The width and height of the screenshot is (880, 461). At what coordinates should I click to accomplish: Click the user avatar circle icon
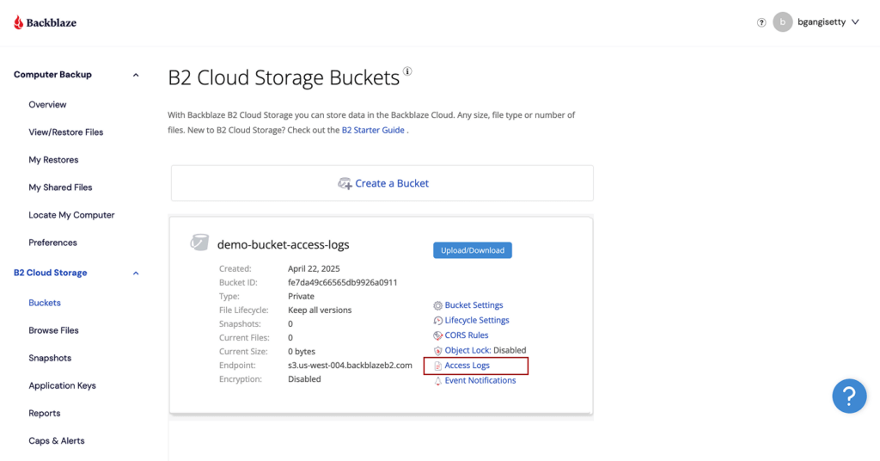pyautogui.click(x=782, y=22)
